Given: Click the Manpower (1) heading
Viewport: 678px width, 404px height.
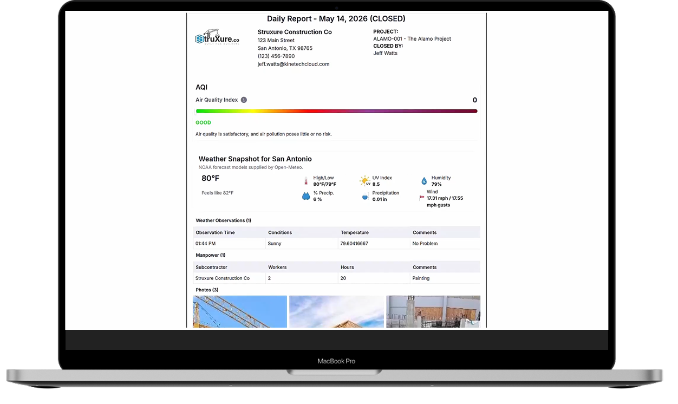Looking at the screenshot, I should tap(211, 255).
